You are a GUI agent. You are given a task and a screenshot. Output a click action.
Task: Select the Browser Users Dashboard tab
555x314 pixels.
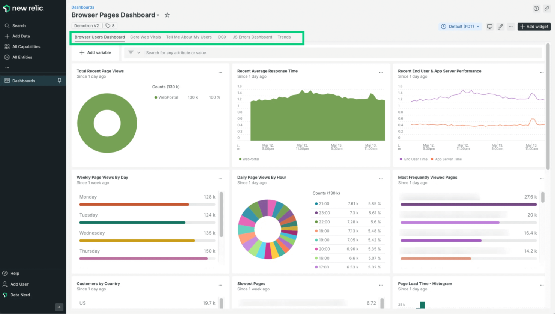click(100, 37)
